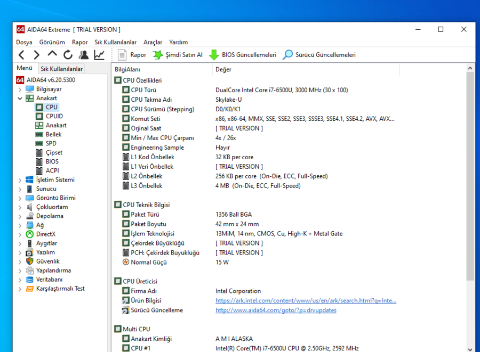Open BIOS Güncellemeleri from toolbar
This screenshot has width=480, height=352.
coord(243,55)
